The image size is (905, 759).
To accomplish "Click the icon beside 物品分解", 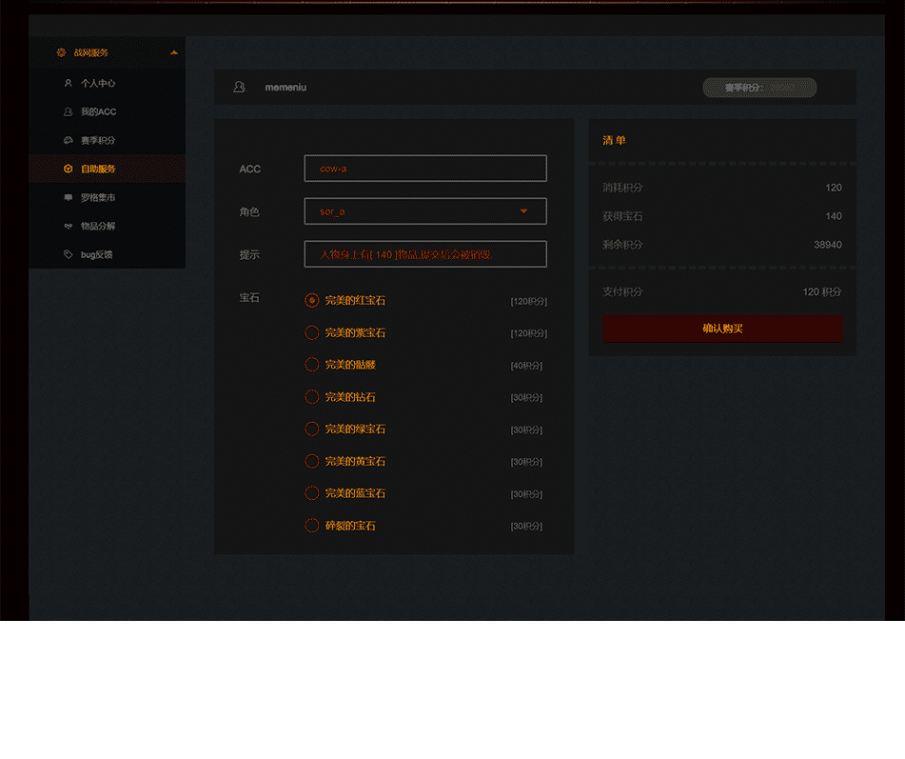I will coord(68,227).
